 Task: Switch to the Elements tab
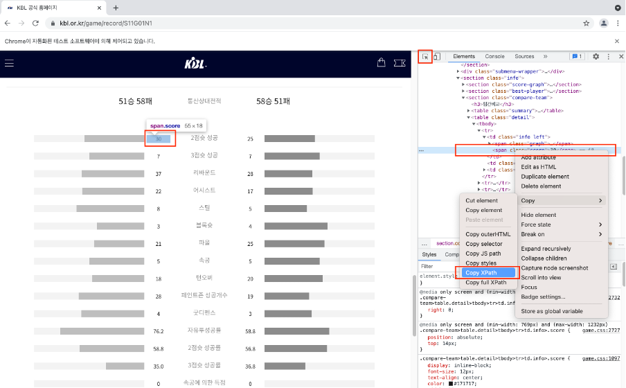tap(464, 56)
